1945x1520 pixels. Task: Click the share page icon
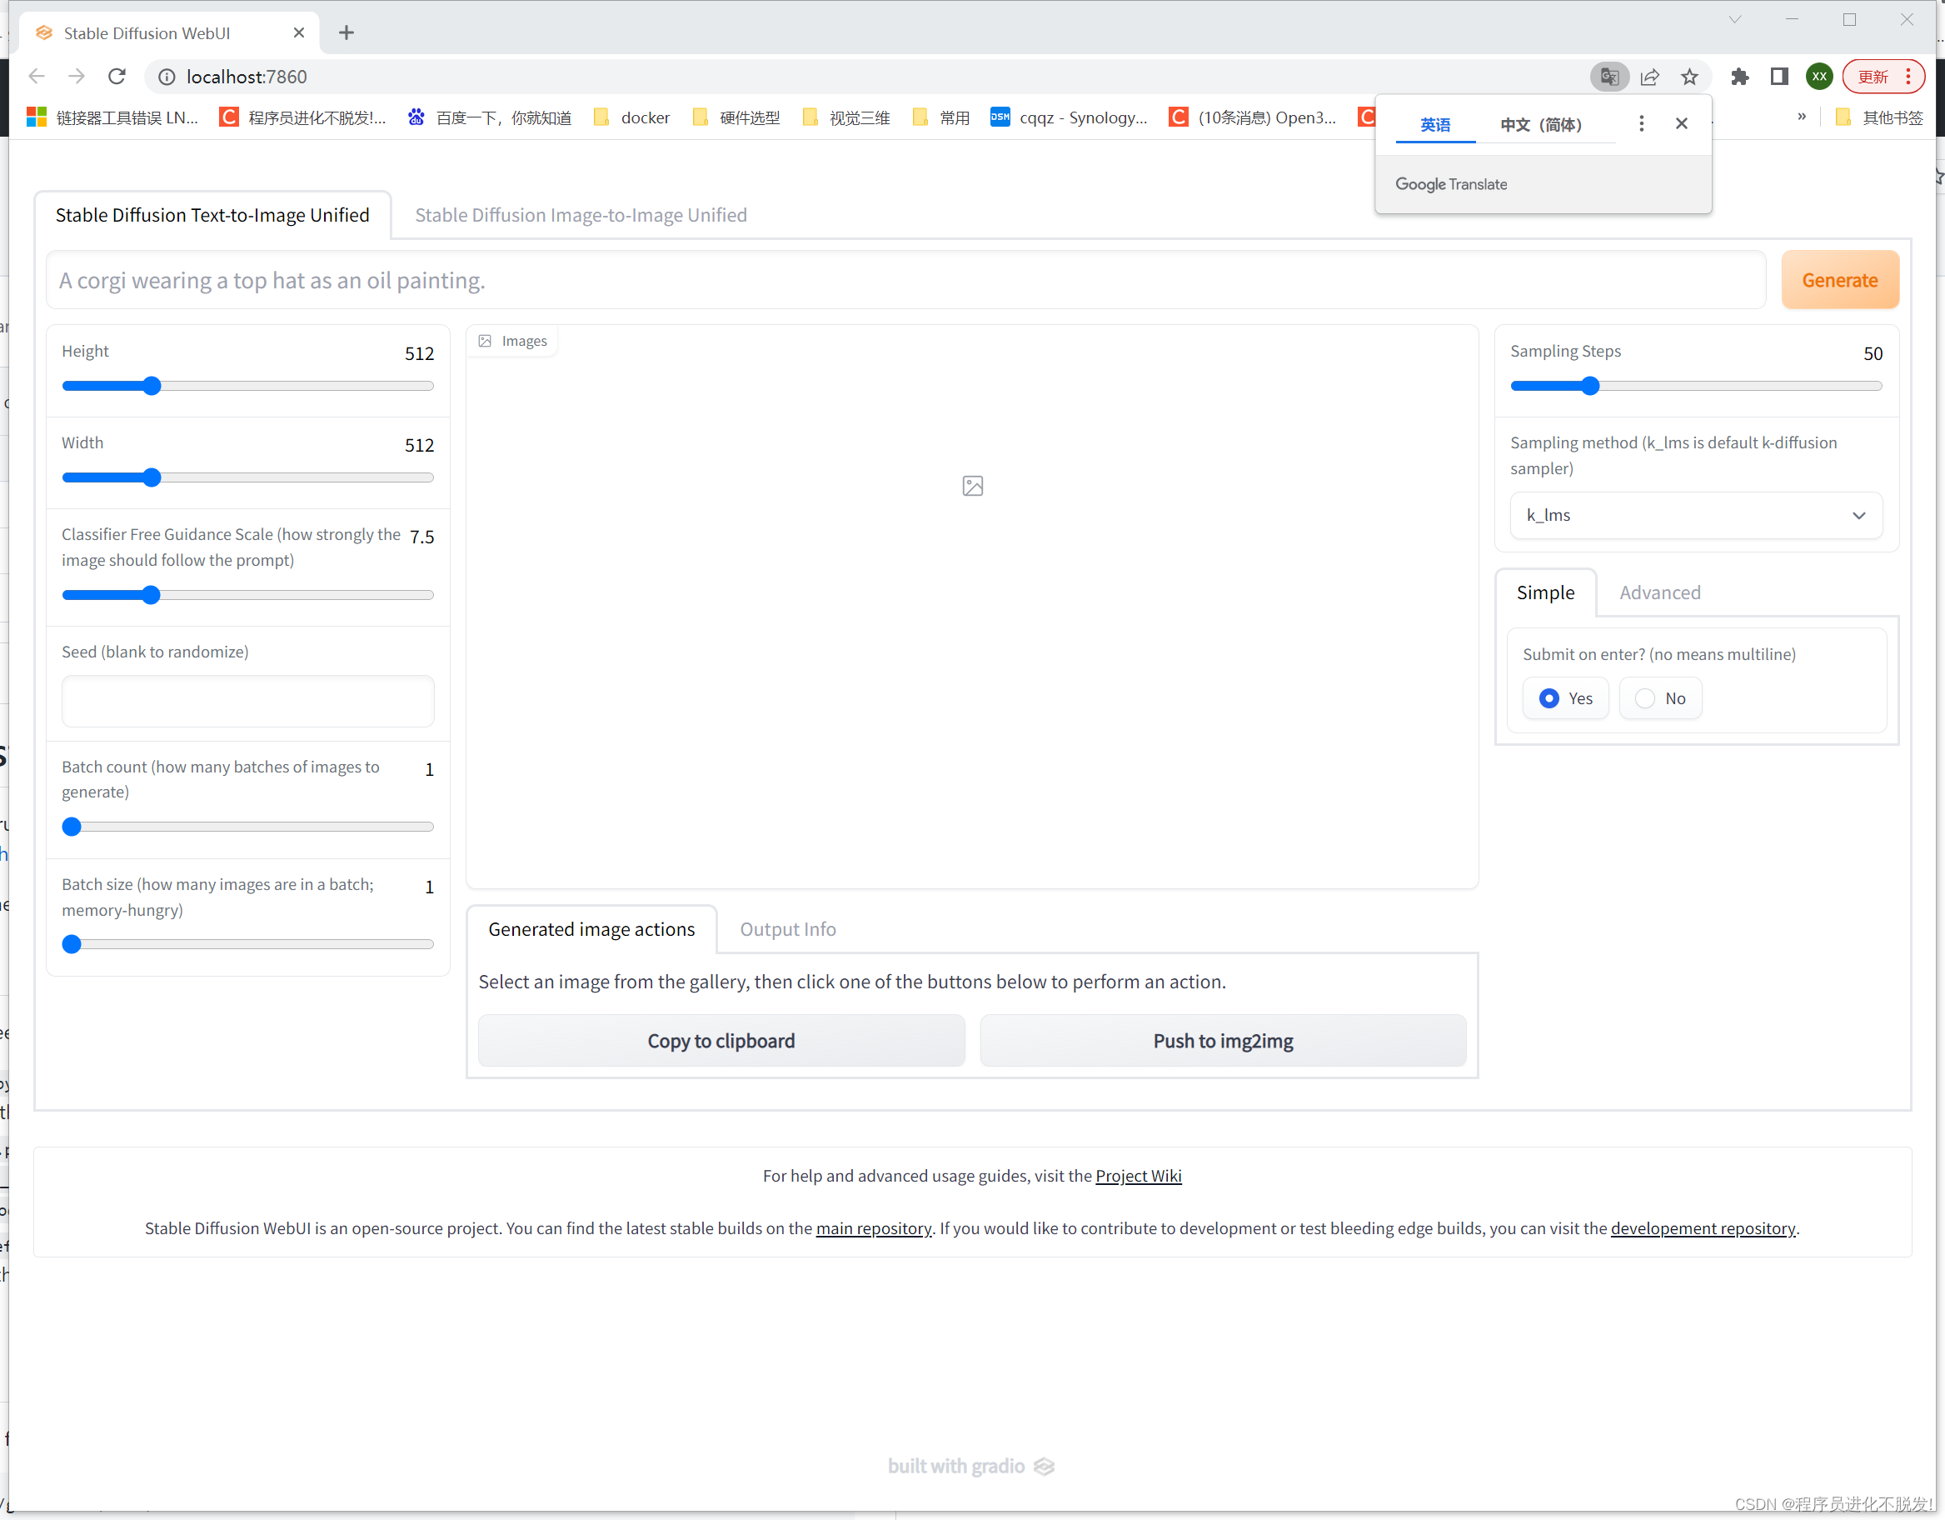[x=1649, y=77]
